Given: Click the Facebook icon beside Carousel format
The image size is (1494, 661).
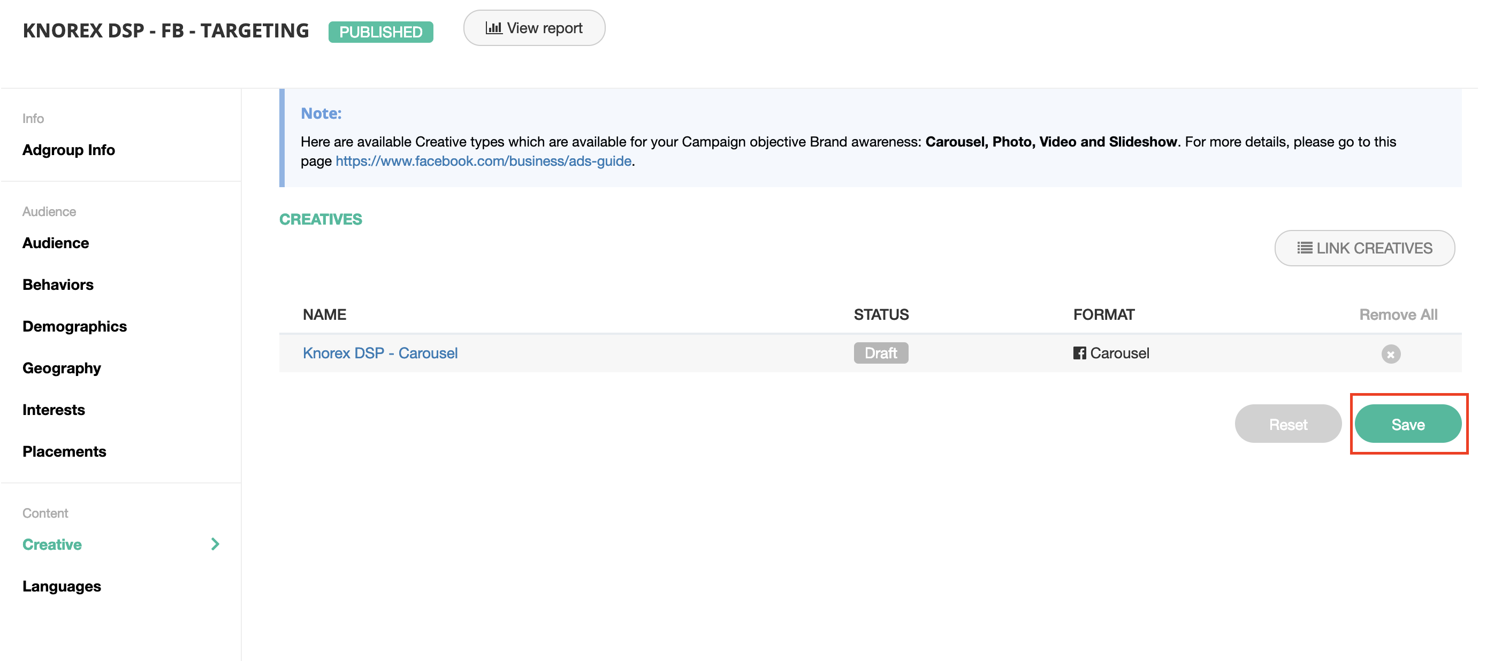Looking at the screenshot, I should tap(1079, 353).
